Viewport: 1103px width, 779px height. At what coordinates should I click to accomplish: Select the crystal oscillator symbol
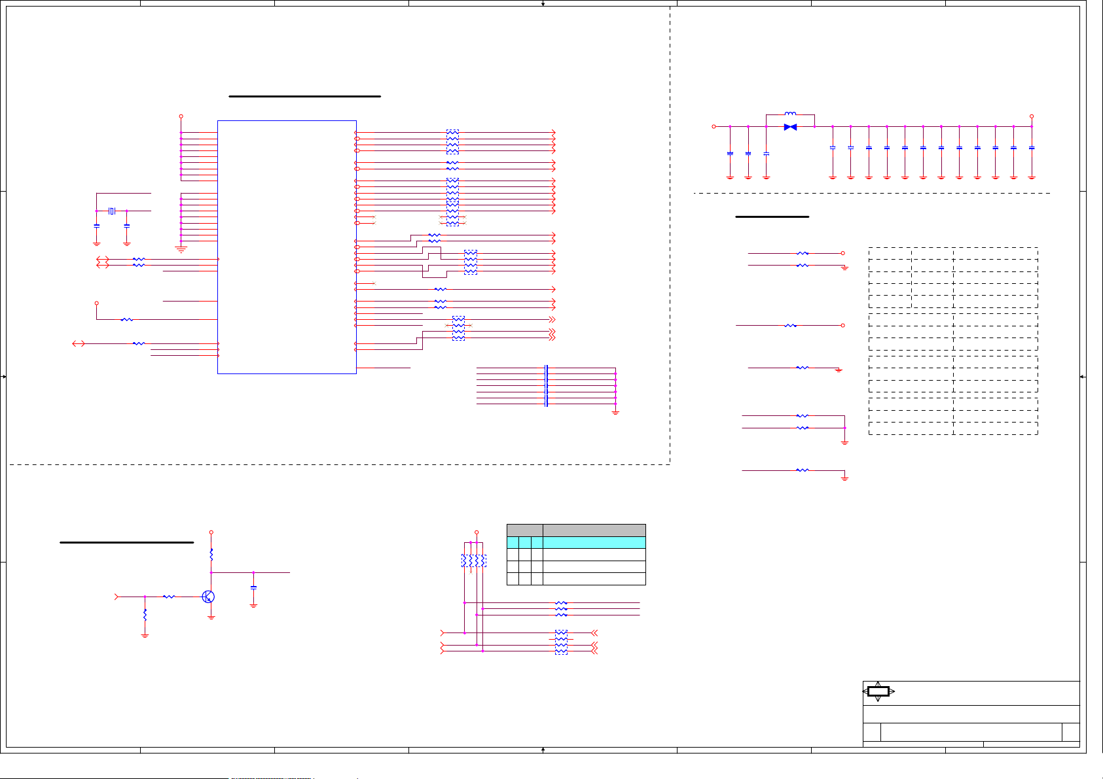point(112,211)
